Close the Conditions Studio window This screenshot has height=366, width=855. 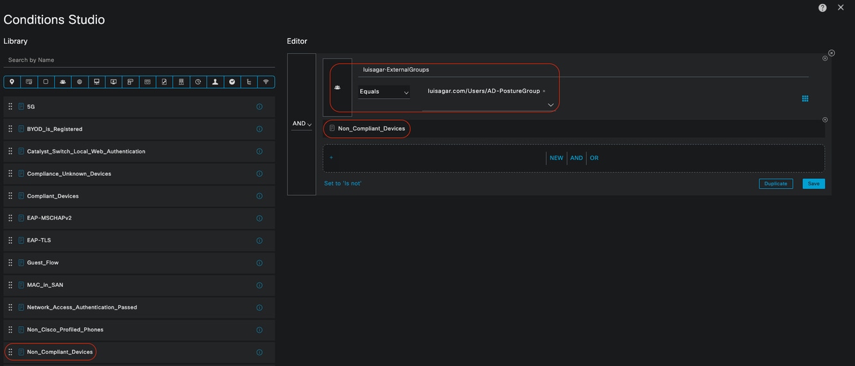click(840, 8)
